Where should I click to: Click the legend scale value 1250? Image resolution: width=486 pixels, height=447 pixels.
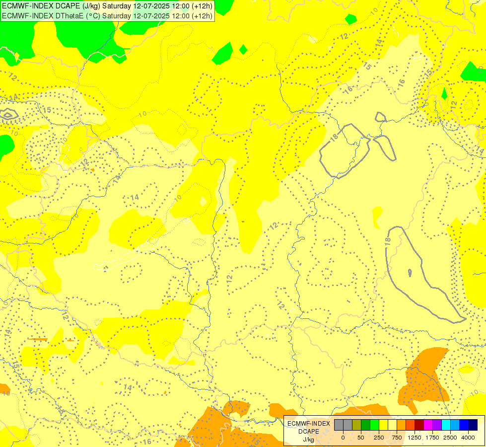tap(415, 438)
